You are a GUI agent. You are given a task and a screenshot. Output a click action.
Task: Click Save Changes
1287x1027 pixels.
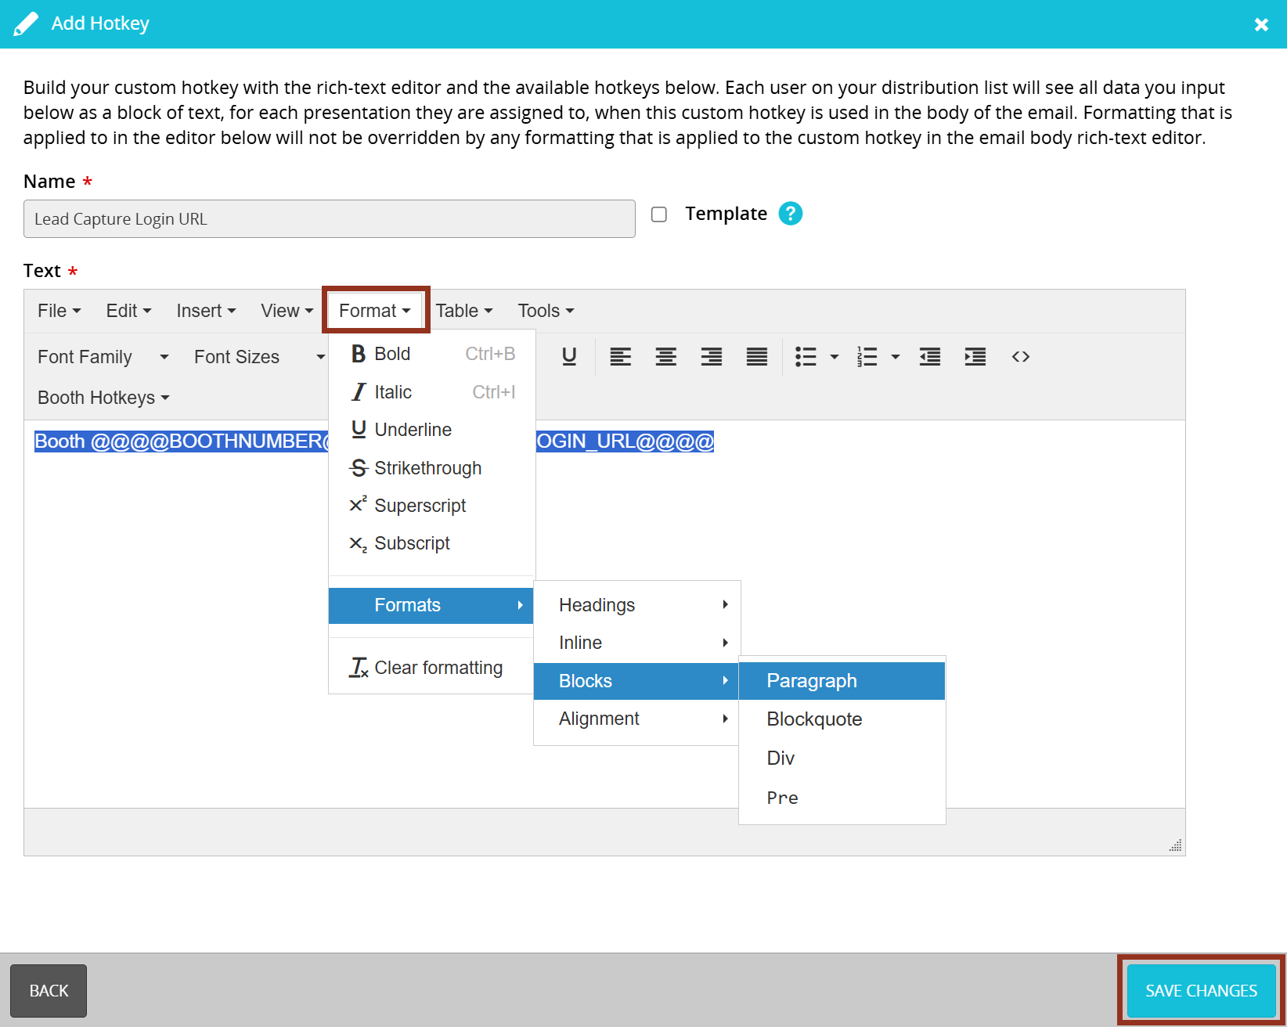(x=1200, y=990)
